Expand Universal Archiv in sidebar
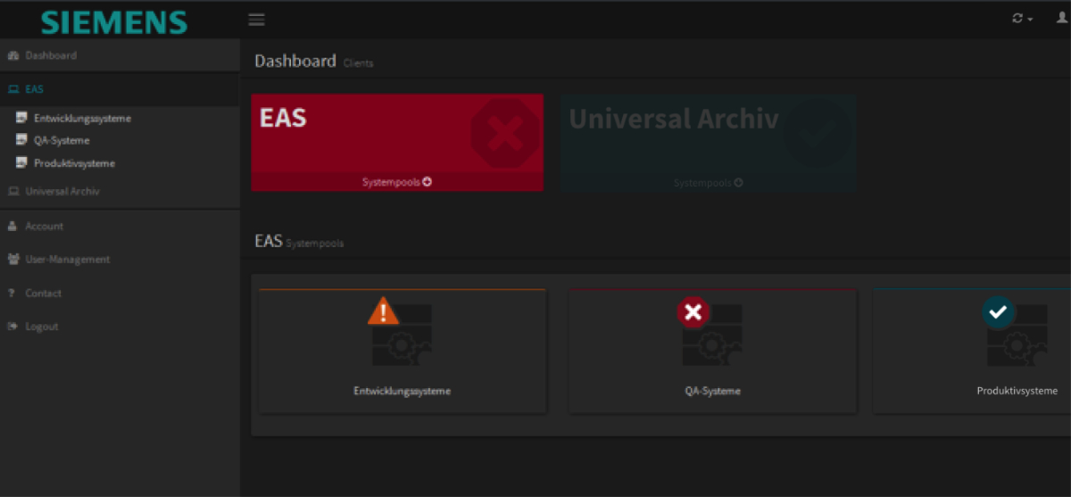Screen dimensions: 1071x497 click(120, 191)
